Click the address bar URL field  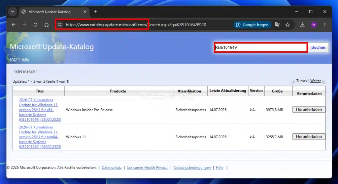pos(142,25)
